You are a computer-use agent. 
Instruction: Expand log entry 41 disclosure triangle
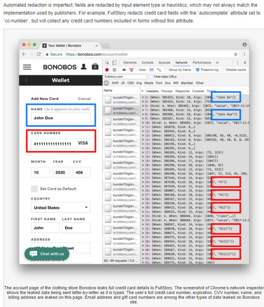143,254
